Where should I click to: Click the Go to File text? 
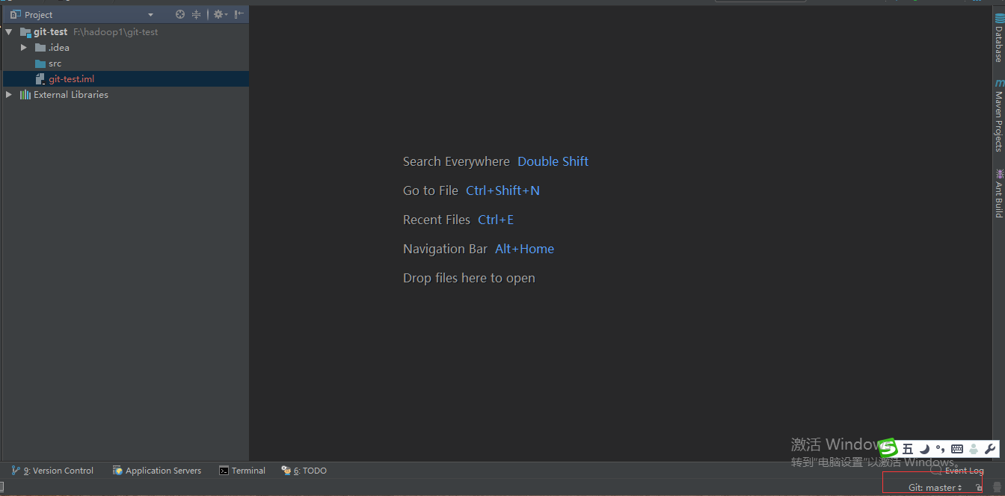431,190
